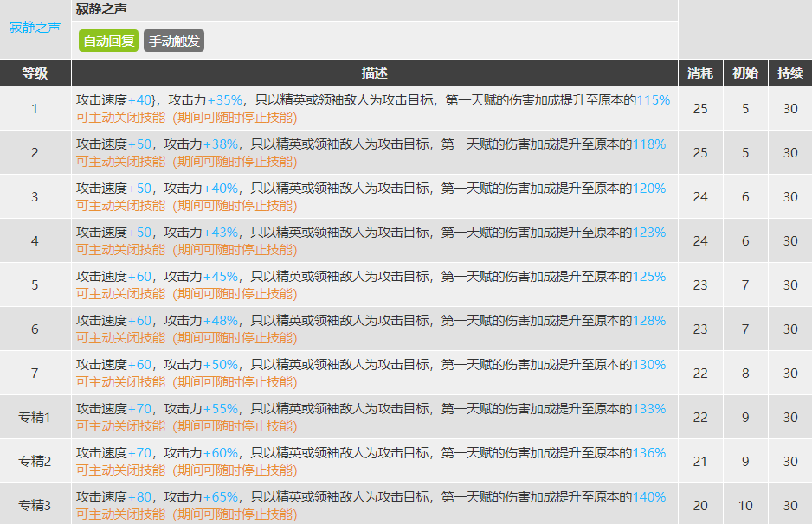Click the 消耗 column header
Viewport: 812px width, 524px height.
point(699,73)
